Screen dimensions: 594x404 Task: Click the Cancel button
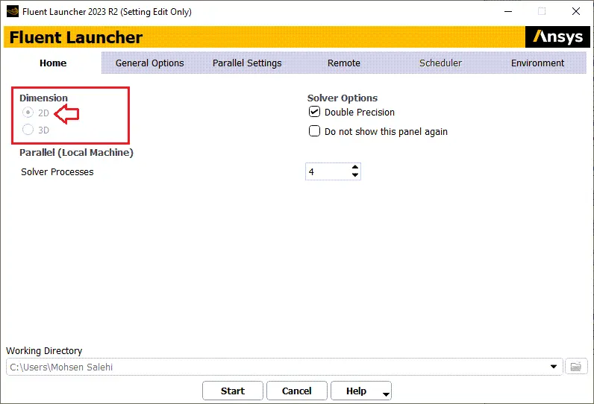tap(296, 391)
